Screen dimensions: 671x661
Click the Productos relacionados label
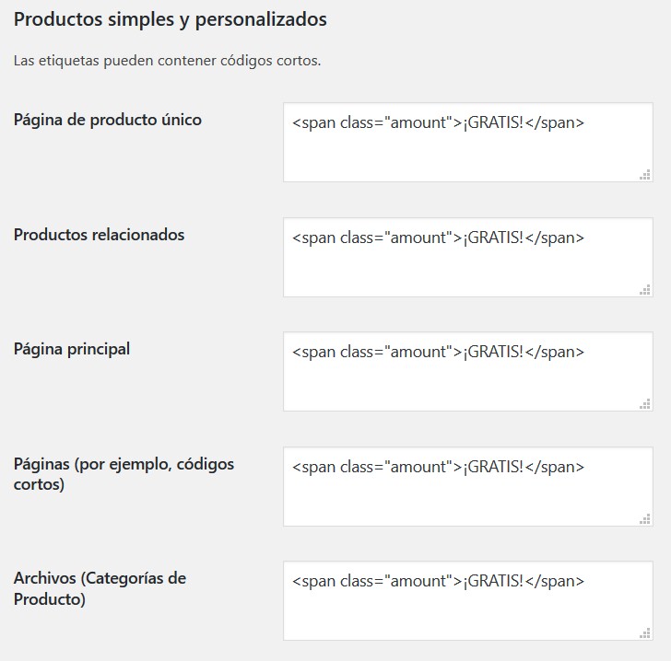coord(100,235)
